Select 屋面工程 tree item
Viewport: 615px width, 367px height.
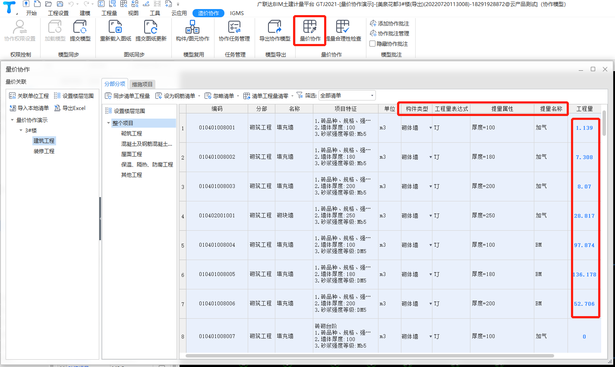click(132, 154)
